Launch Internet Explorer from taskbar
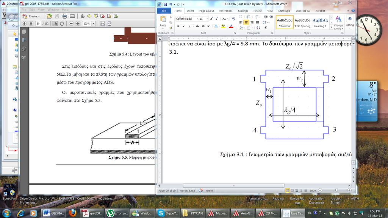 20,213
